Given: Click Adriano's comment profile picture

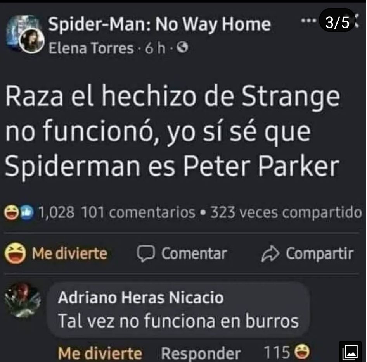Looking at the screenshot, I should [x=23, y=300].
